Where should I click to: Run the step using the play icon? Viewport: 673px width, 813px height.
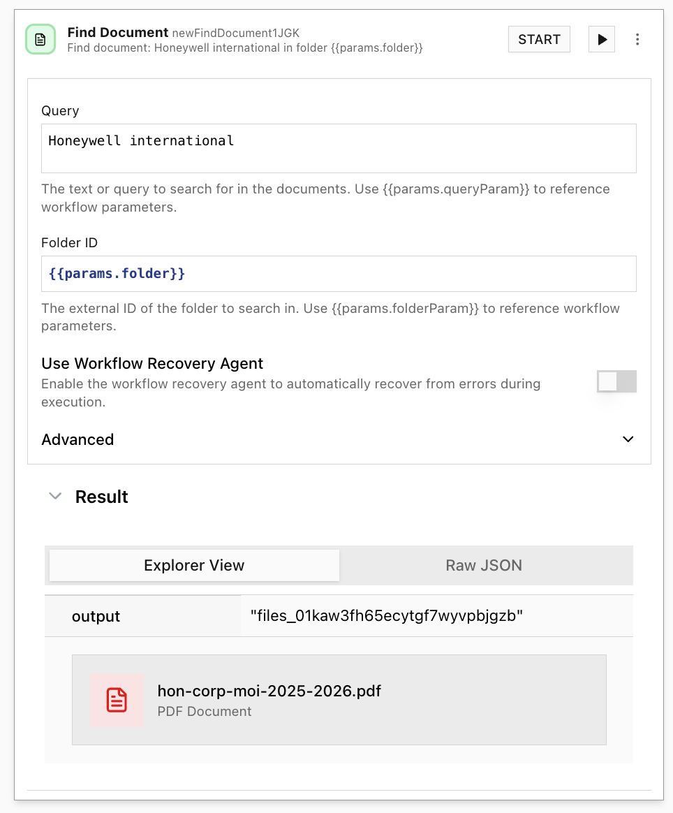click(601, 39)
